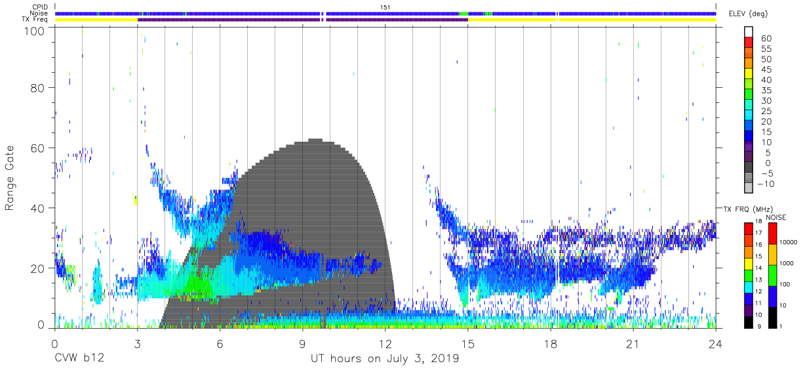Select the white top swatch of the ELEV colorbar
The width and height of the screenshot is (805, 372).
click(749, 32)
